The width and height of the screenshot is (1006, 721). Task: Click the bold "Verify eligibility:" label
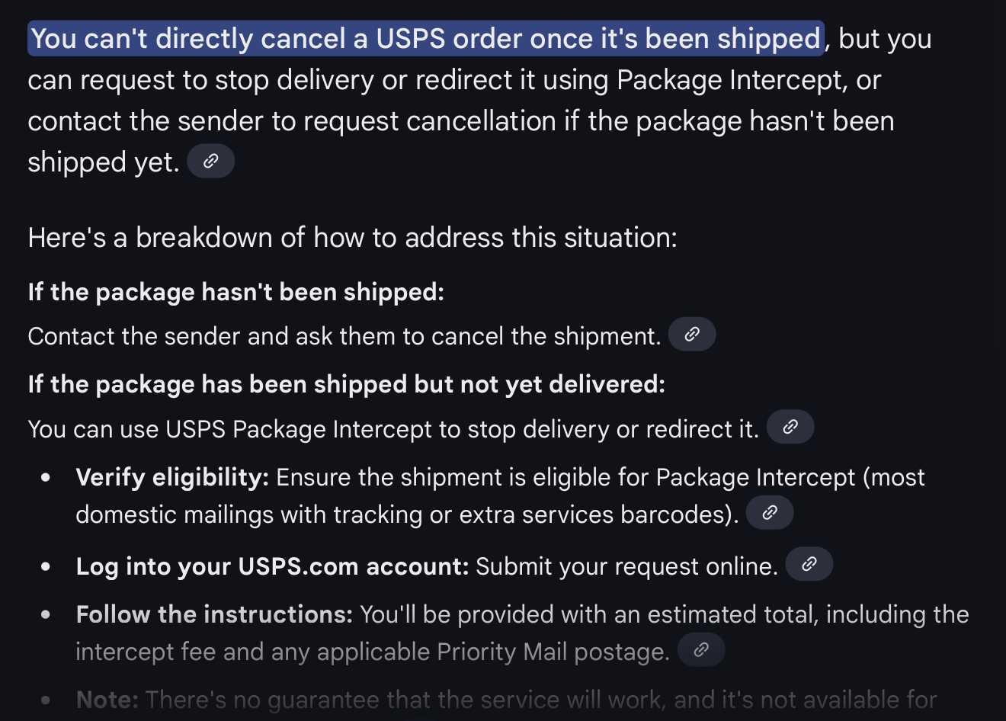[172, 478]
